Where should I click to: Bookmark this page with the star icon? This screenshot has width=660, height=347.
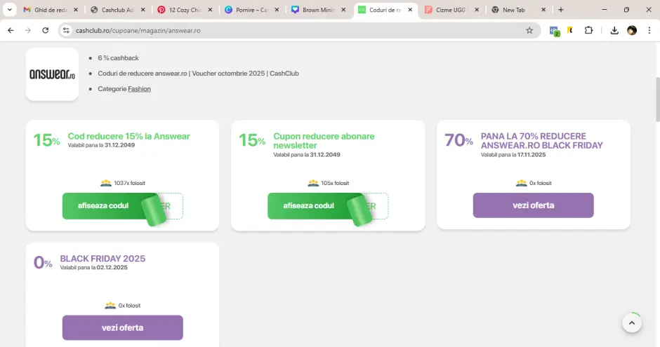[x=529, y=31]
